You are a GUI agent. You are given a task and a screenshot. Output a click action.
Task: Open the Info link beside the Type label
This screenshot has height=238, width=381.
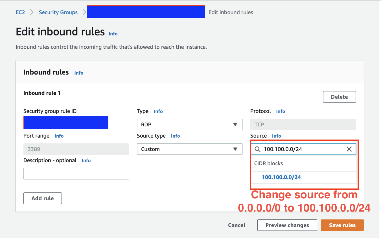[x=158, y=111]
